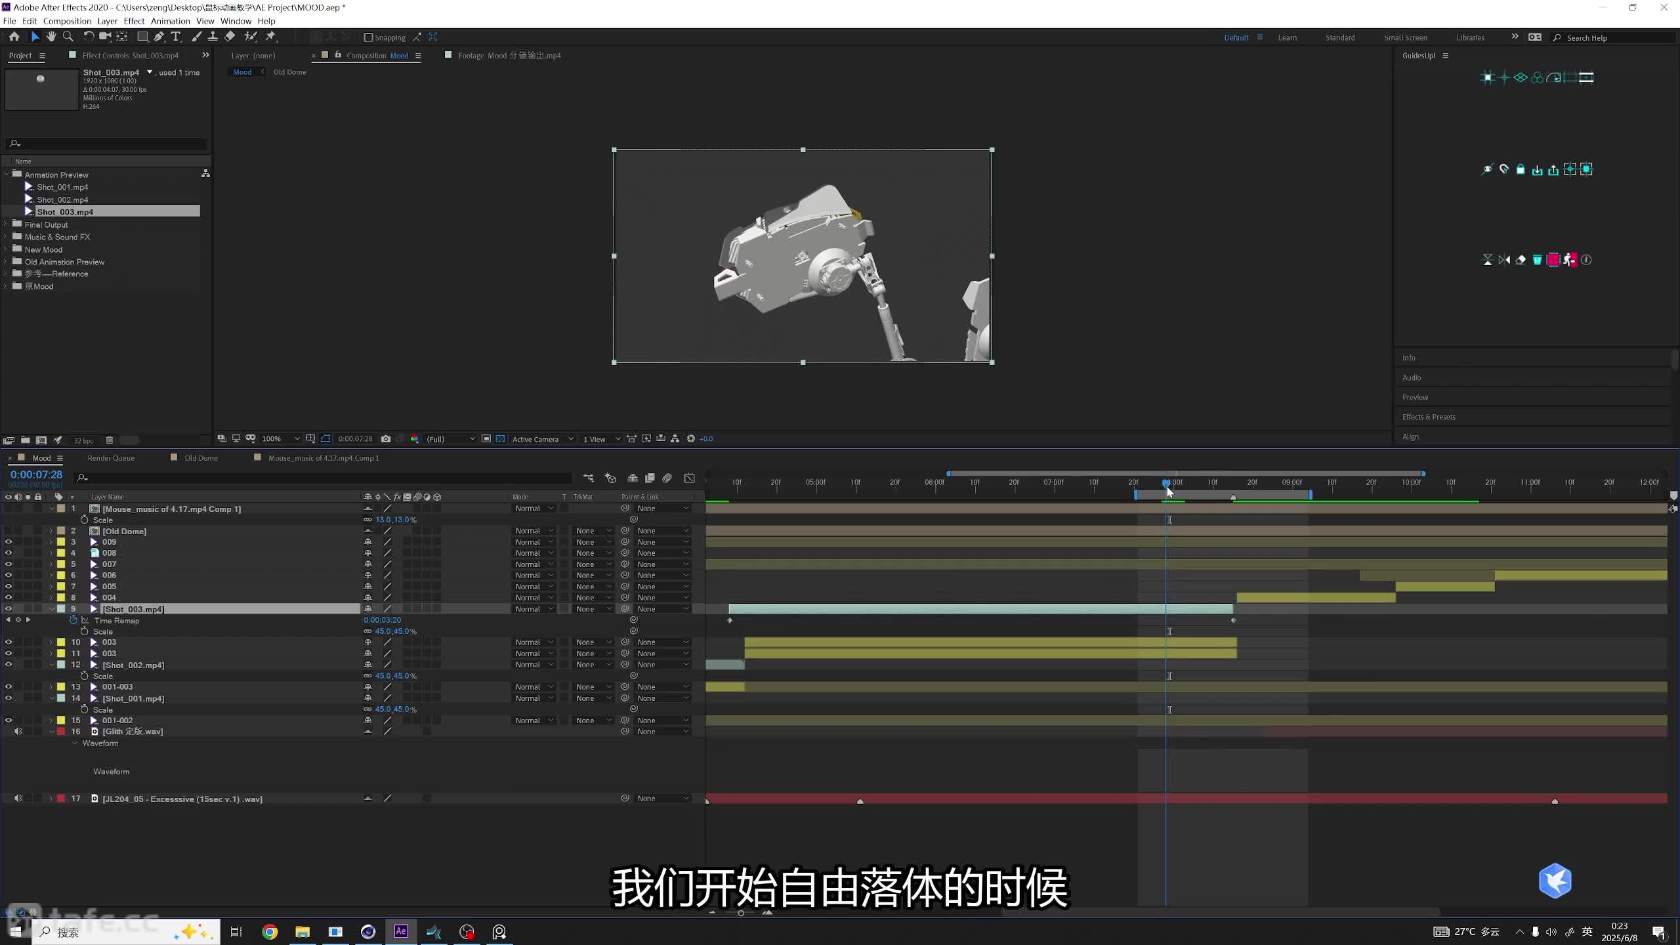
Task: Click the current time indicator on the ruler
Action: click(x=1165, y=483)
